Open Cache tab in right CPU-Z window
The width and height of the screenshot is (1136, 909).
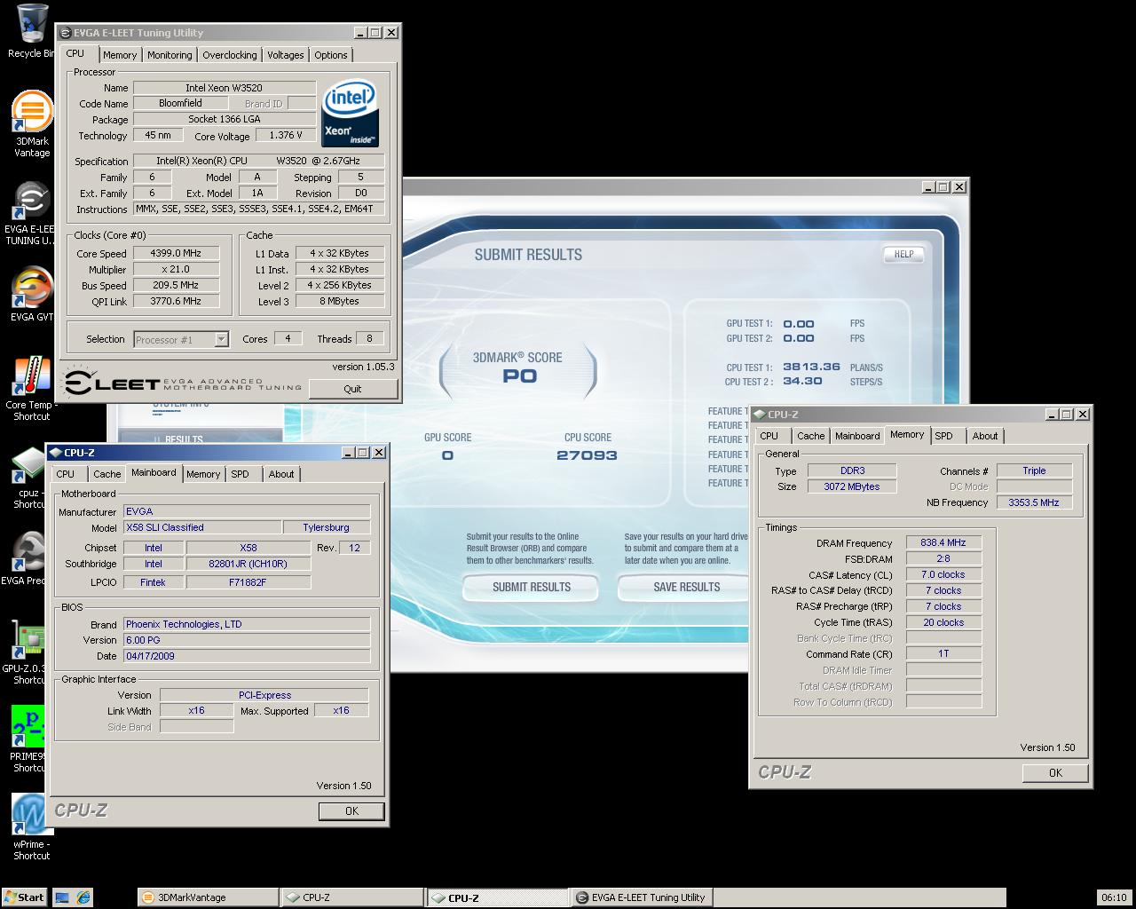tap(810, 436)
